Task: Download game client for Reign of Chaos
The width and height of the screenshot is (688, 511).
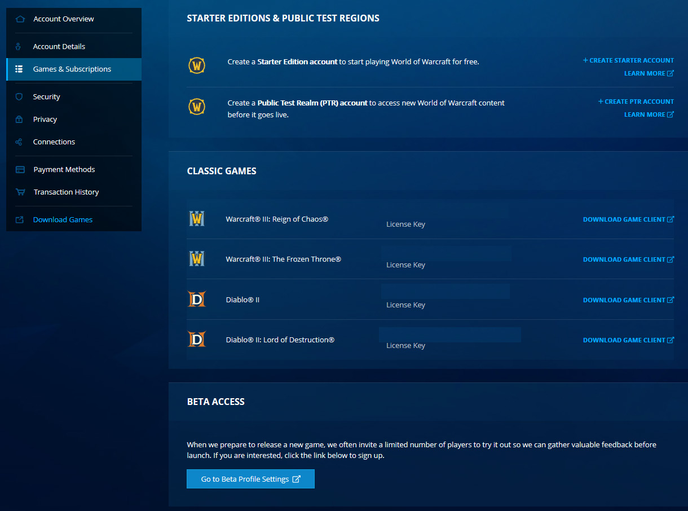Action: pyautogui.click(x=628, y=219)
